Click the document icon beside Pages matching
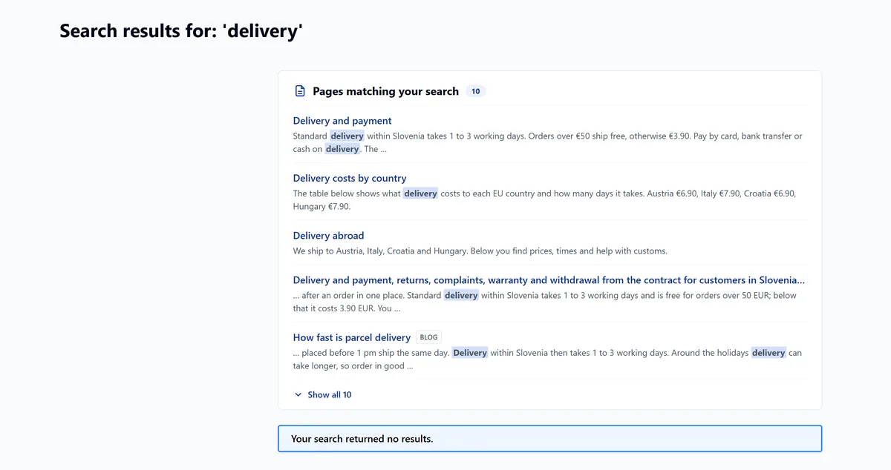Image resolution: width=891 pixels, height=470 pixels. click(300, 91)
